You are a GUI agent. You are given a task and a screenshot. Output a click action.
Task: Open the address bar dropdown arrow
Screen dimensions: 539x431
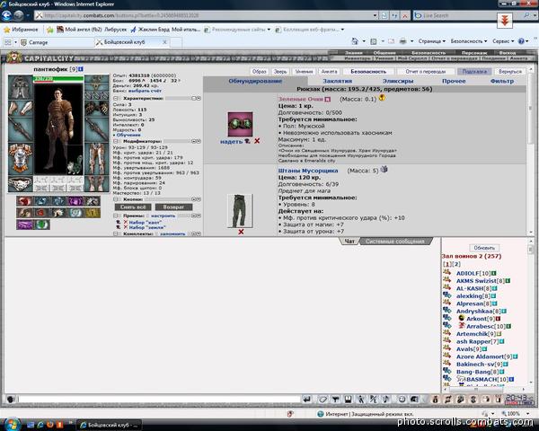click(x=375, y=15)
